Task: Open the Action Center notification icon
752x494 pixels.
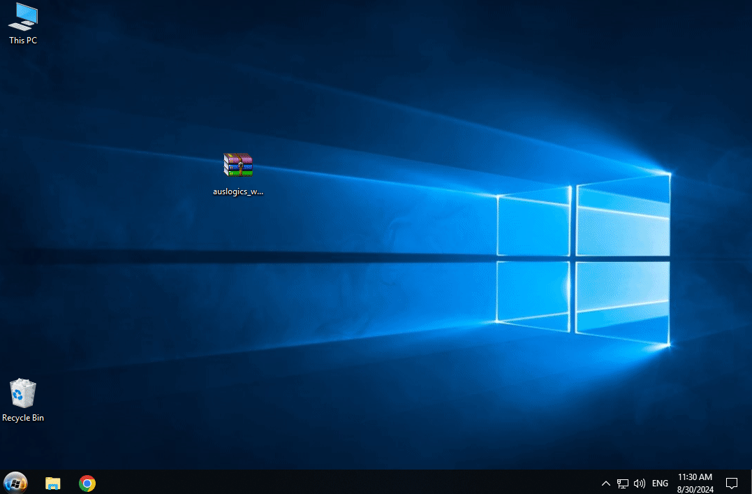Action: [x=732, y=483]
